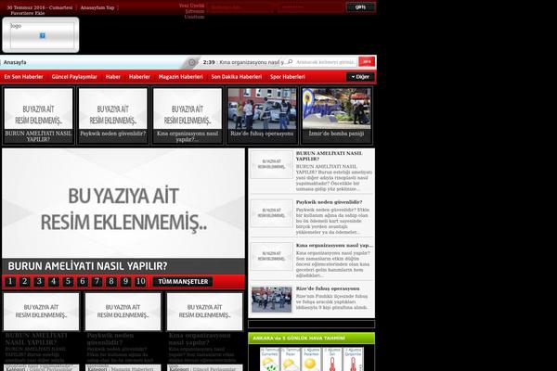Open Spor Haberleri menu item
The image size is (557, 371).
coord(288,77)
